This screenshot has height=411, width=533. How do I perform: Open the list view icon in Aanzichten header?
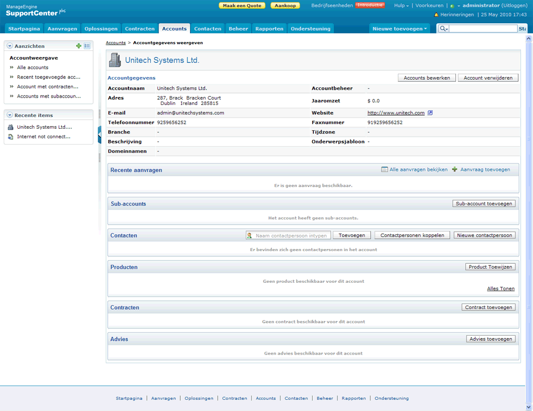87,46
